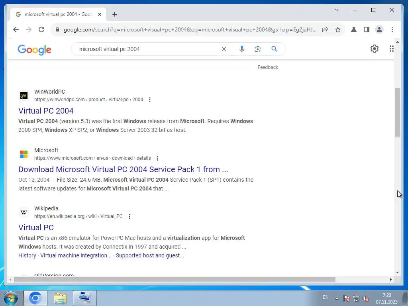Open Wikipedia result options menu

pos(129,216)
